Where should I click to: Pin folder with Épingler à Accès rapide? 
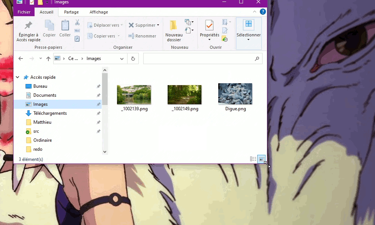(x=28, y=31)
